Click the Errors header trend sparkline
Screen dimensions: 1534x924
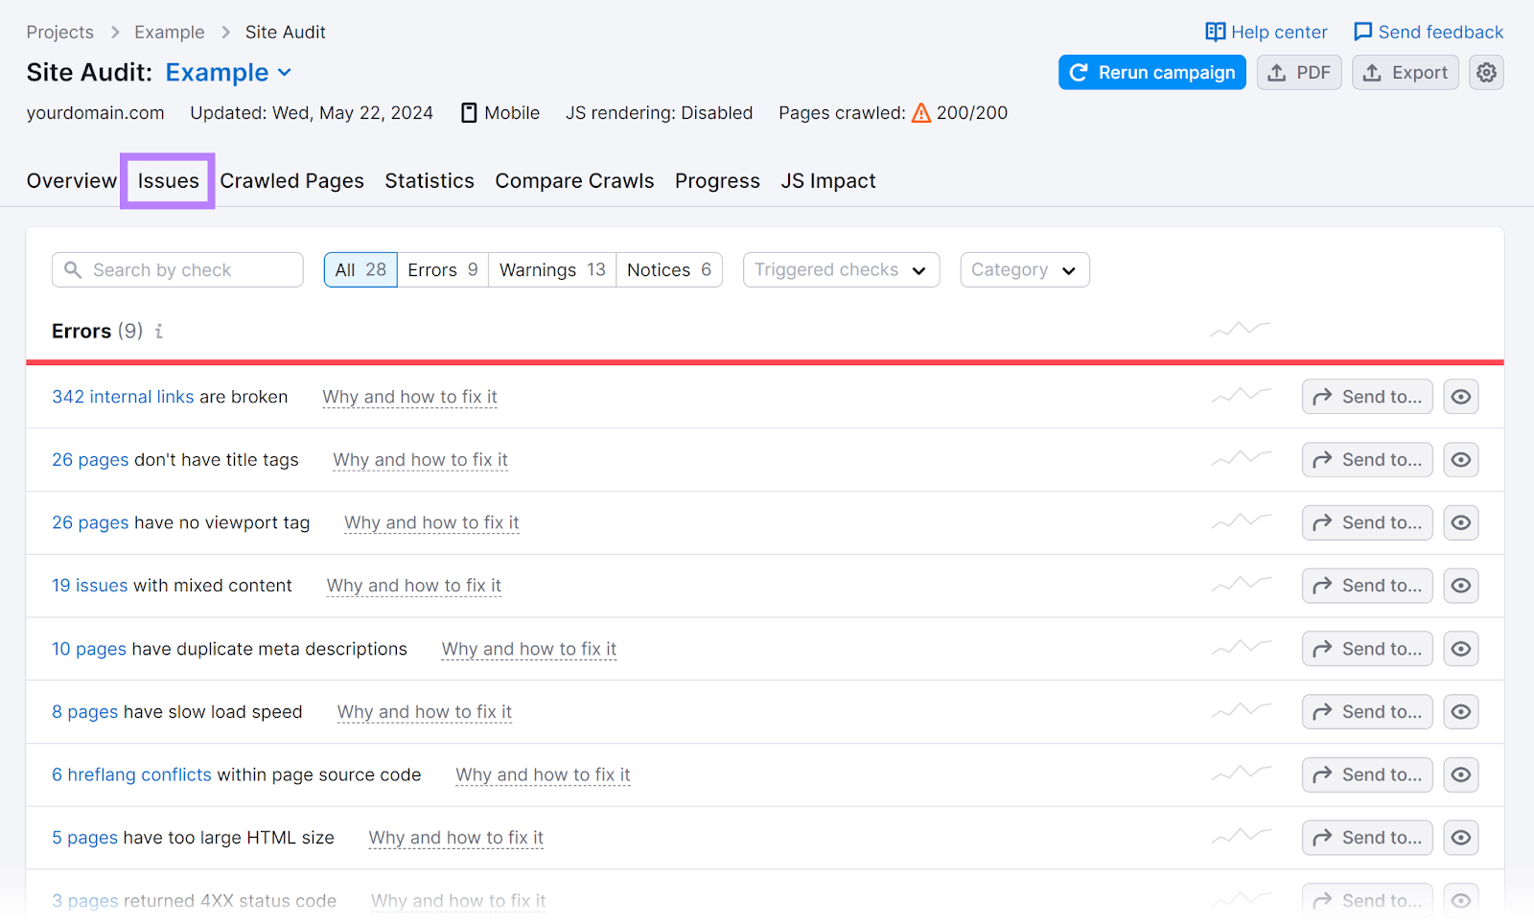click(1240, 330)
